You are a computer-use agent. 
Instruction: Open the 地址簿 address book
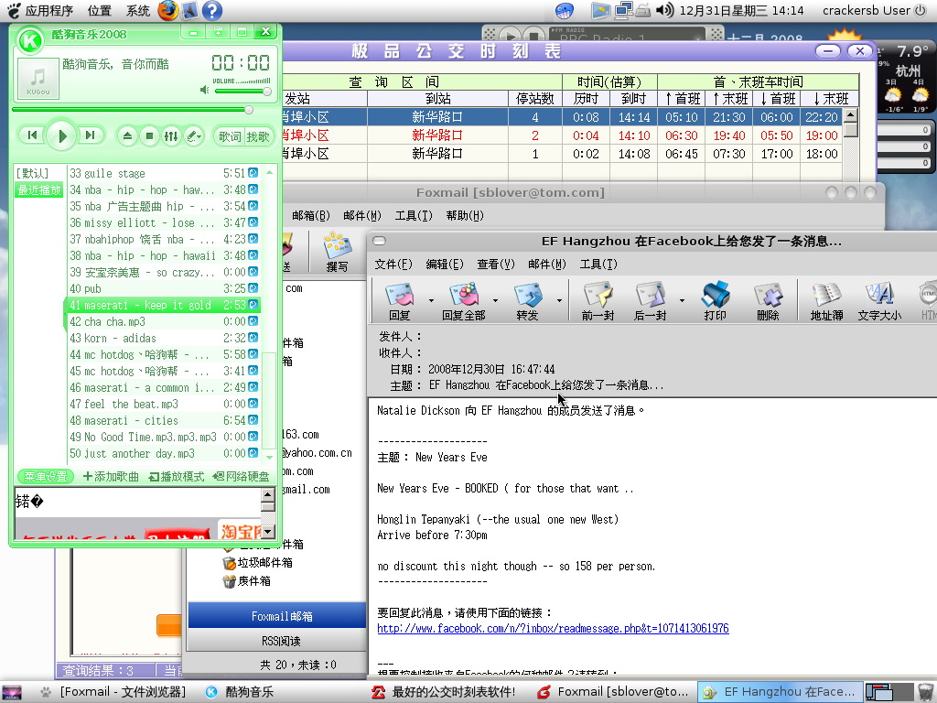click(826, 300)
